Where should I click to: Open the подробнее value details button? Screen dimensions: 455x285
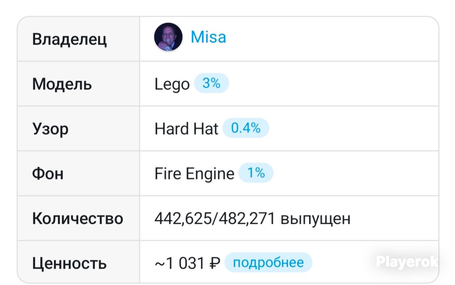[x=268, y=263]
